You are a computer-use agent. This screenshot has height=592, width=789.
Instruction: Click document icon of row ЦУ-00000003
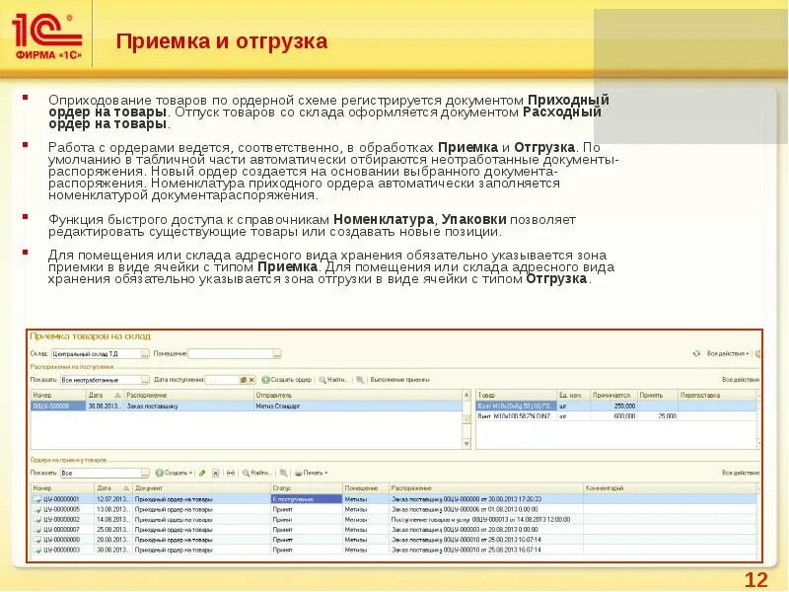[x=36, y=550]
